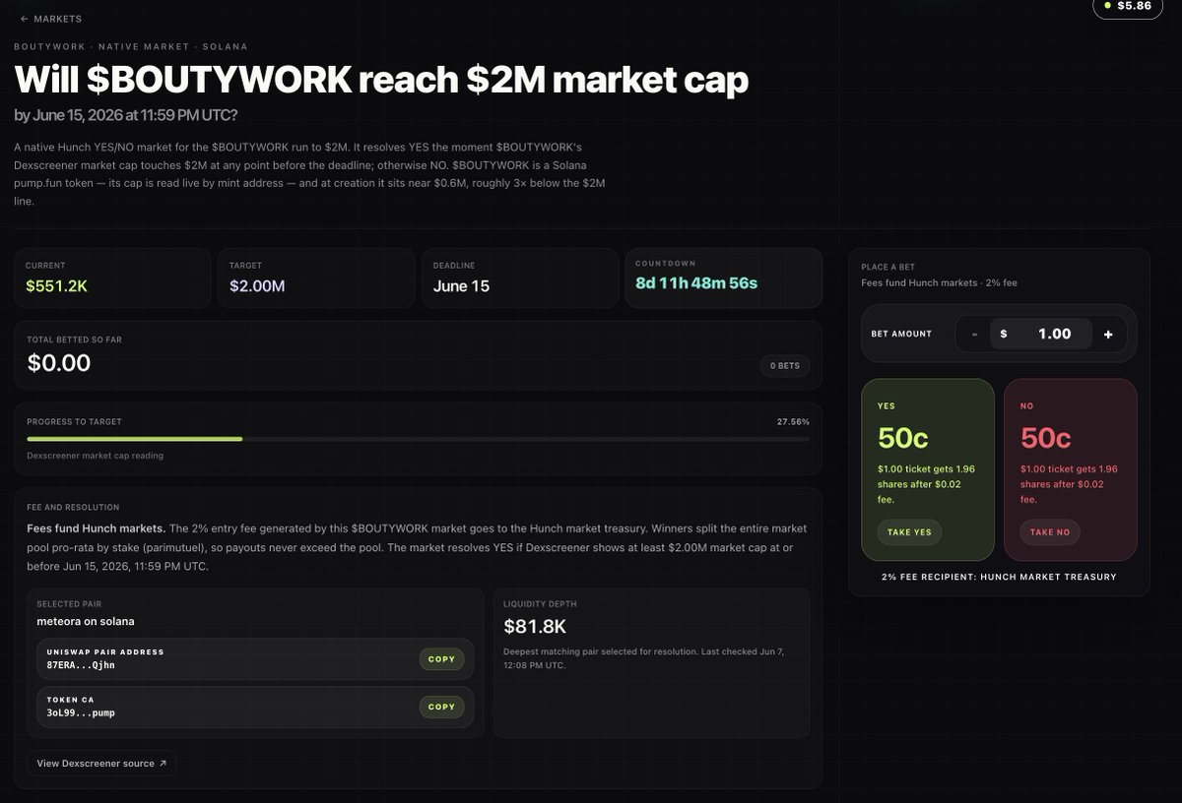
Task: Go back via the Markets link
Action: 51,19
